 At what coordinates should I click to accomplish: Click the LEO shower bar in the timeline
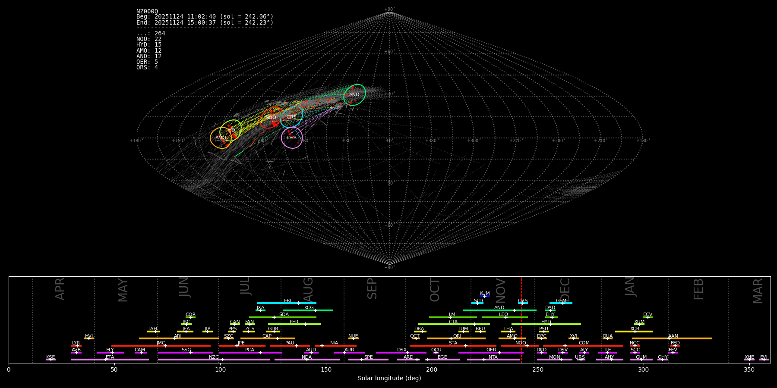pos(505,317)
